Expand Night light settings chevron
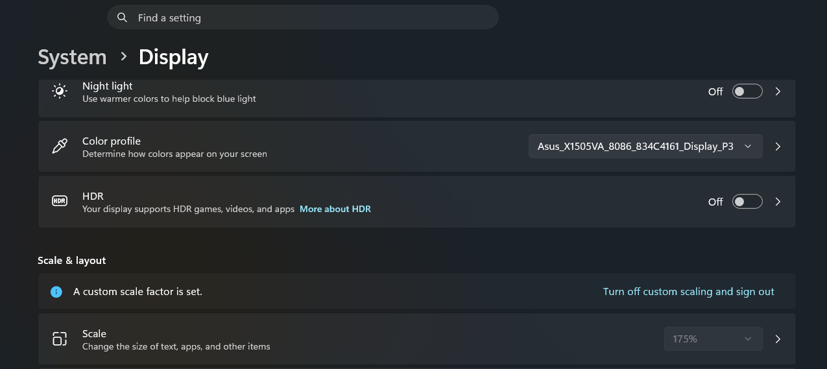Screen dimensions: 827x369 coord(778,91)
